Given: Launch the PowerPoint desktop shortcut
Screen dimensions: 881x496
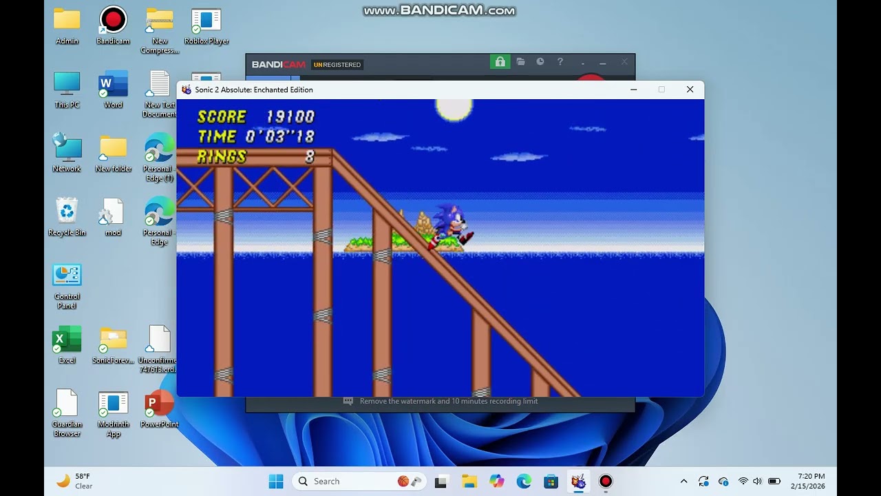Looking at the screenshot, I should coord(160,409).
